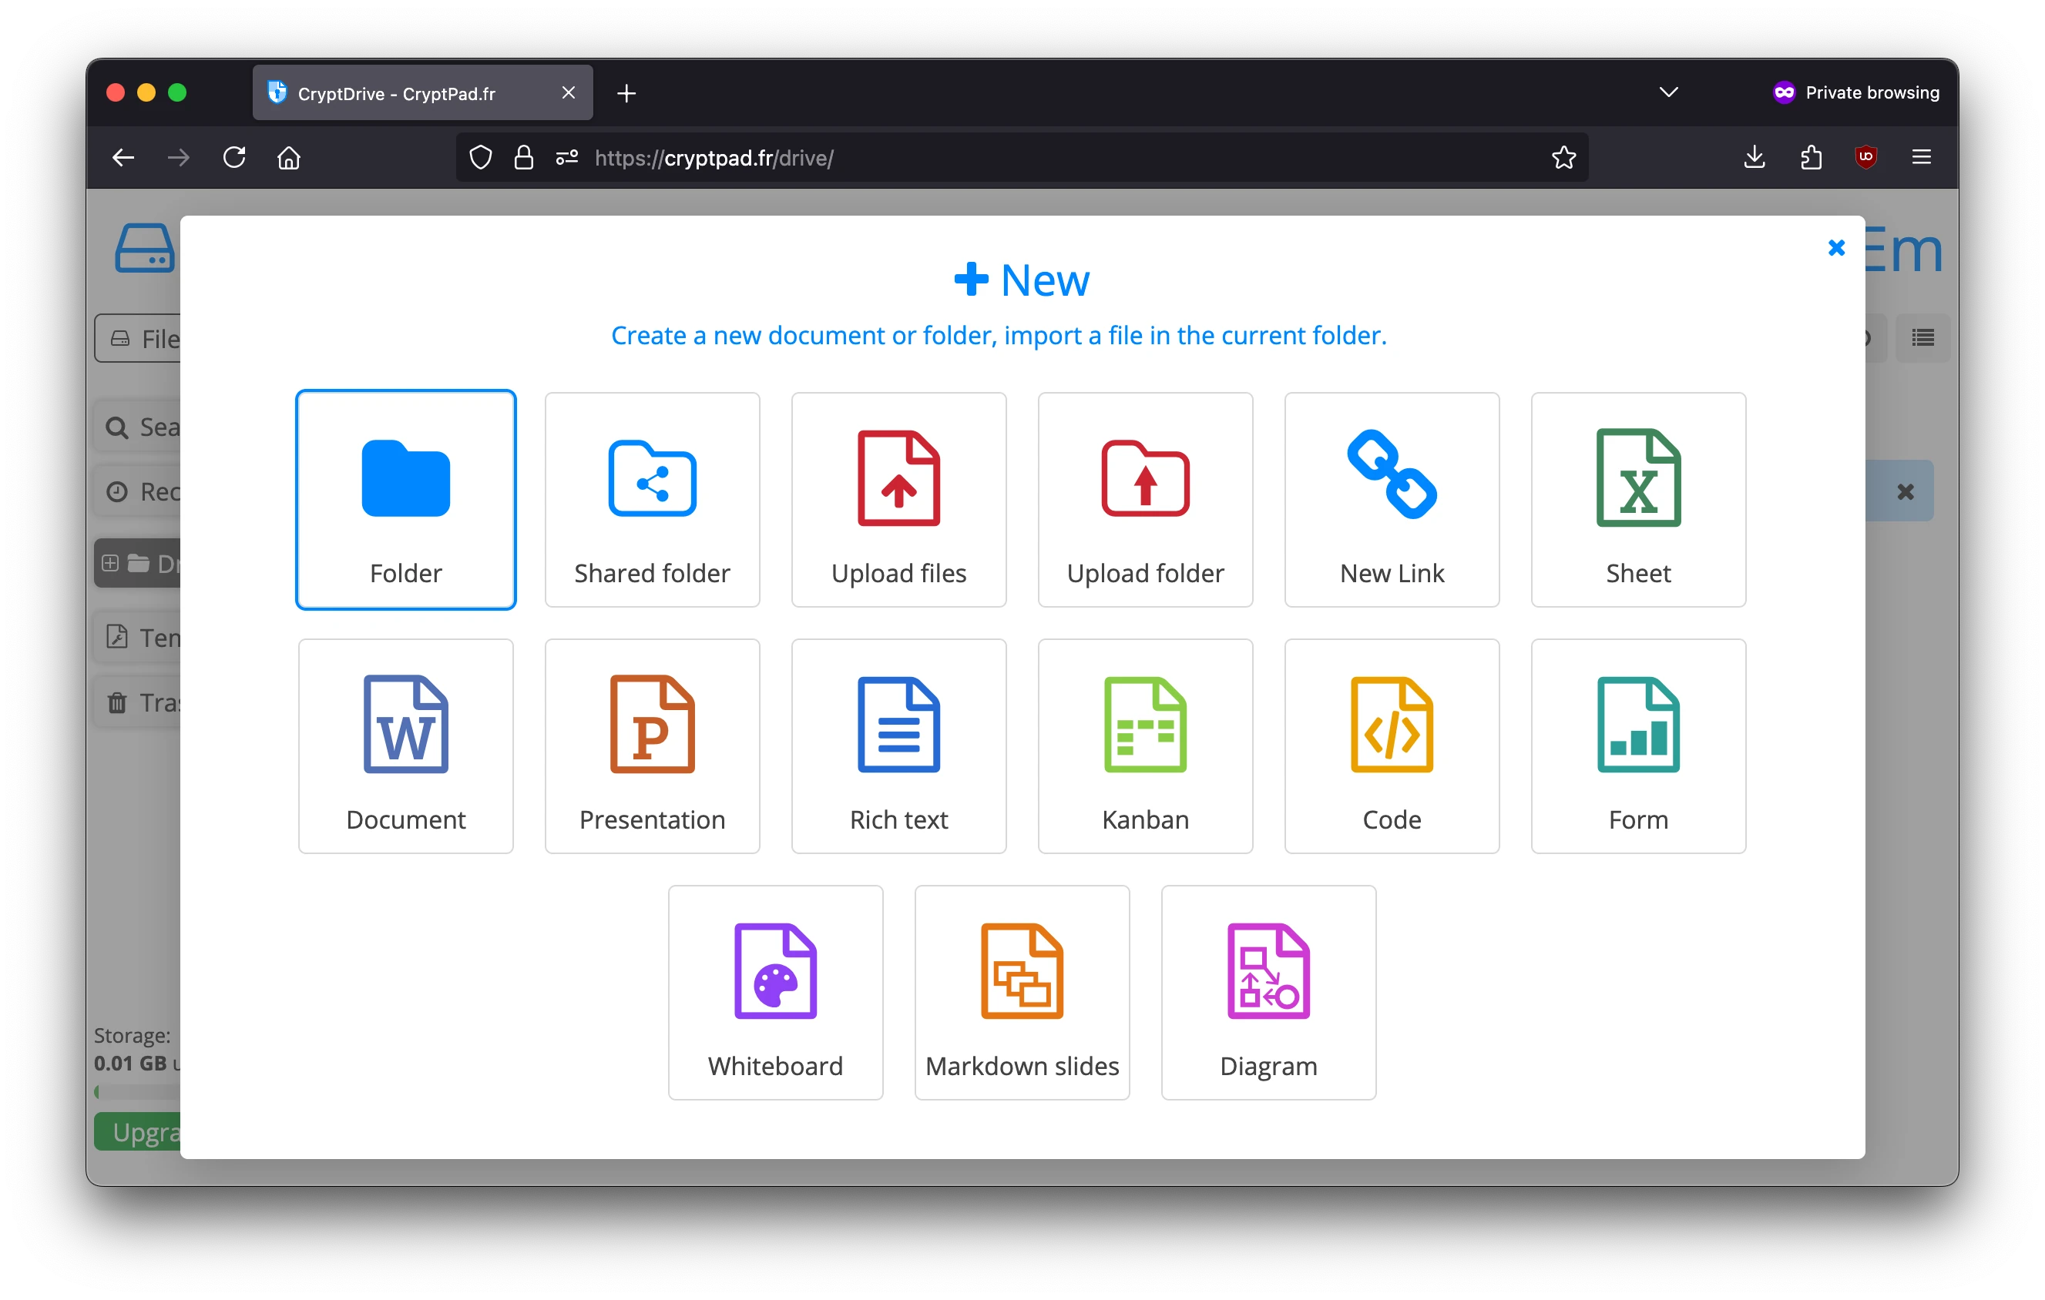Open site information via the padlock

(523, 157)
